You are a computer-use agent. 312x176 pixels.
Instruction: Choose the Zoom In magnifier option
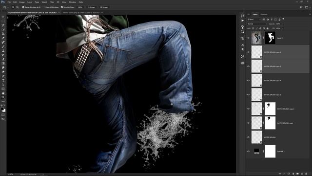(13, 7)
